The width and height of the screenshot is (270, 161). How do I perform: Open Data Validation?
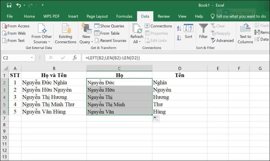click(262, 39)
